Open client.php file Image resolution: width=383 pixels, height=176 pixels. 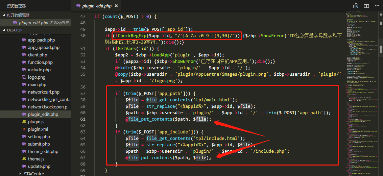(38, 55)
